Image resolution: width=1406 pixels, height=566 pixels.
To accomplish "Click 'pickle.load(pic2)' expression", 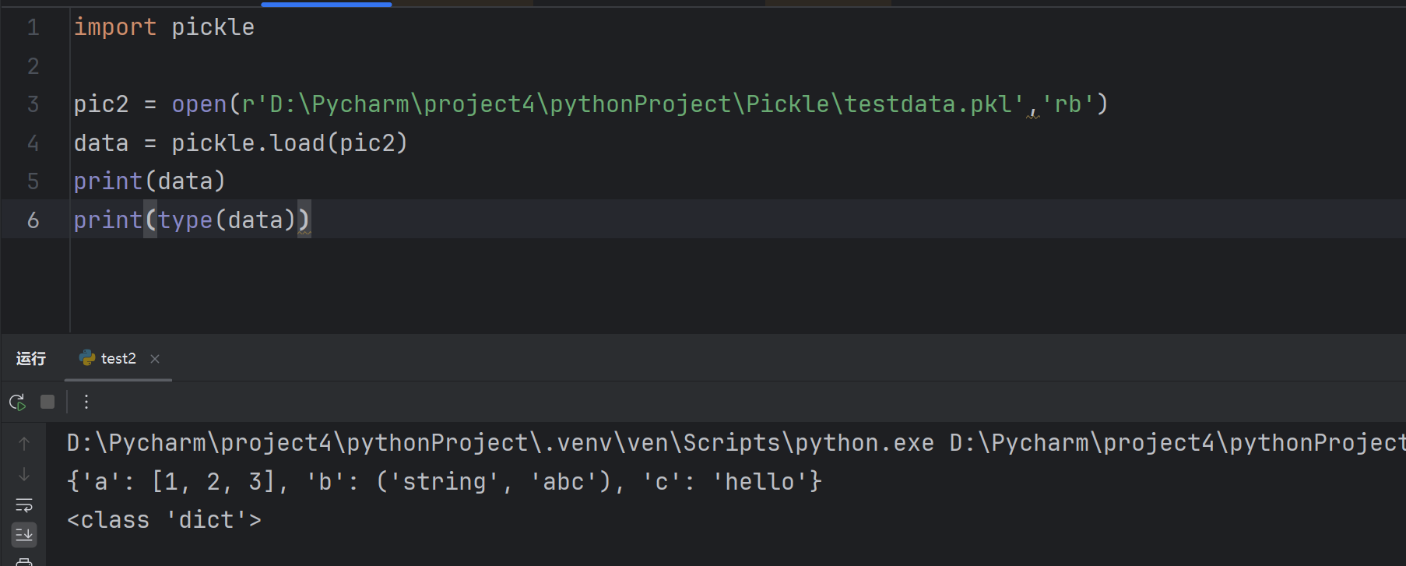I will [290, 143].
